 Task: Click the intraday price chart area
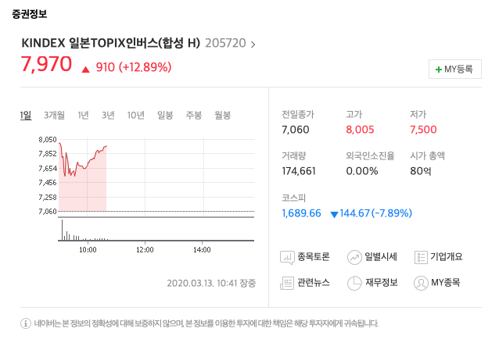pyautogui.click(x=156, y=175)
